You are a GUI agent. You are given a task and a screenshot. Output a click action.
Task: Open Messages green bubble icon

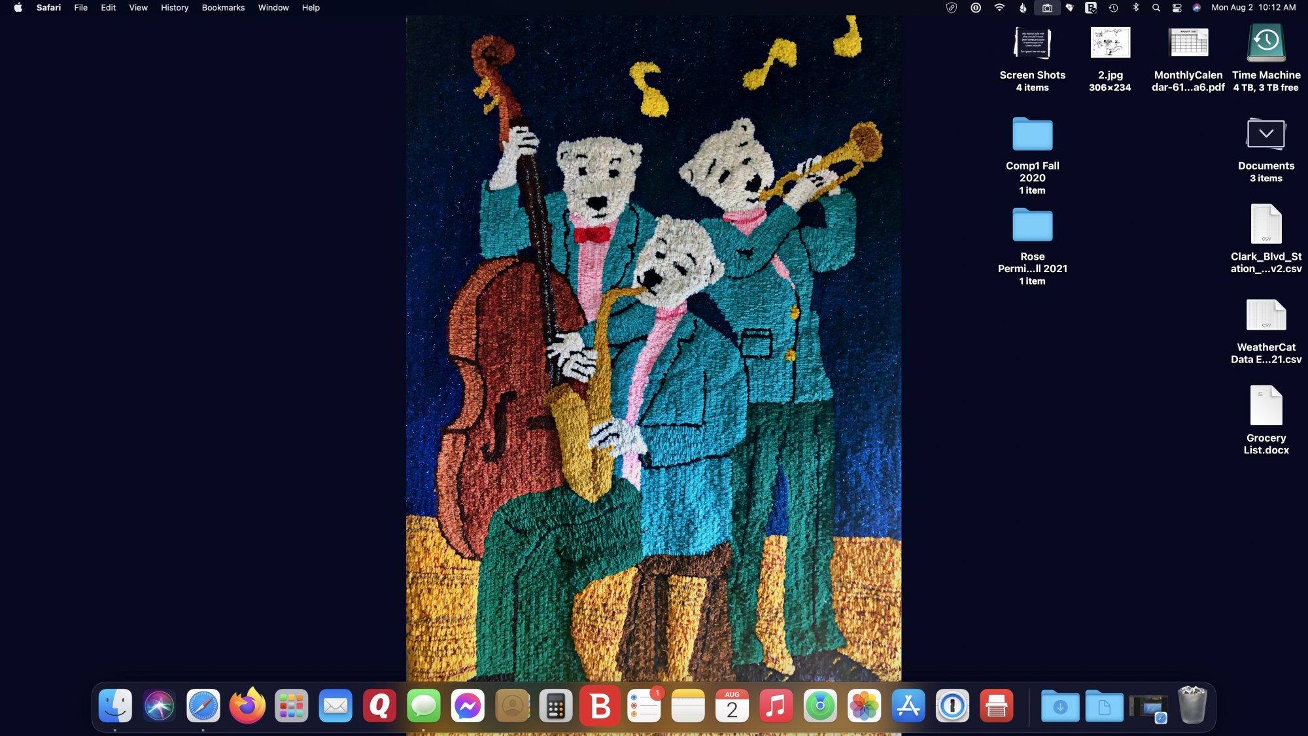tap(423, 706)
